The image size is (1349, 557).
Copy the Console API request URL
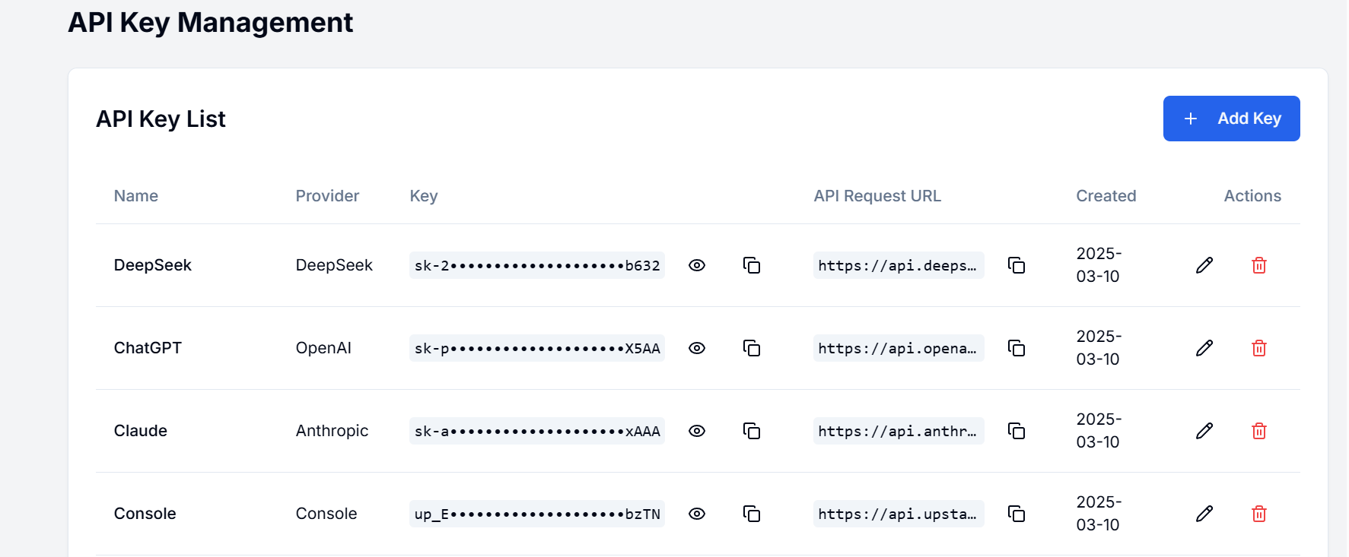tap(1017, 514)
